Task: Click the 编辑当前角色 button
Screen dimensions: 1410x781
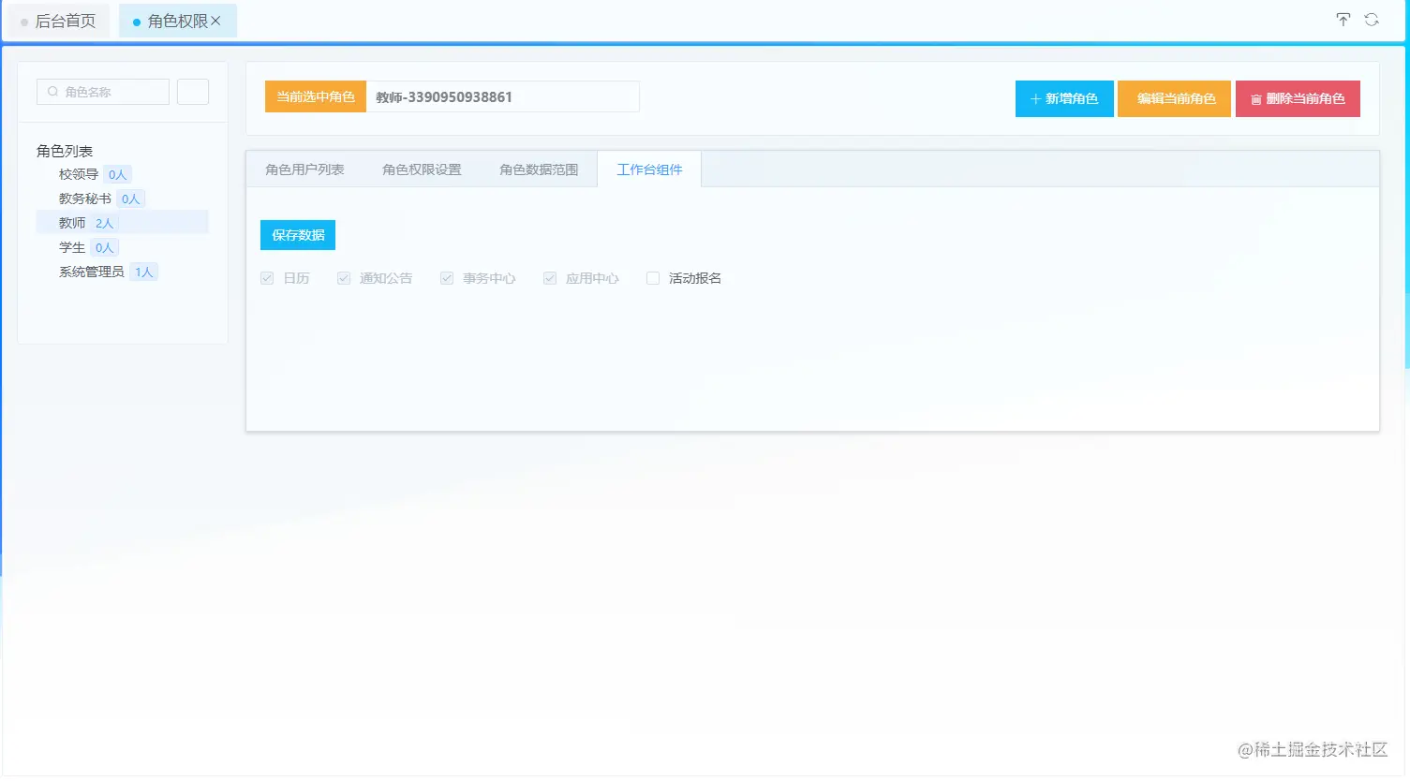Action: pos(1174,98)
